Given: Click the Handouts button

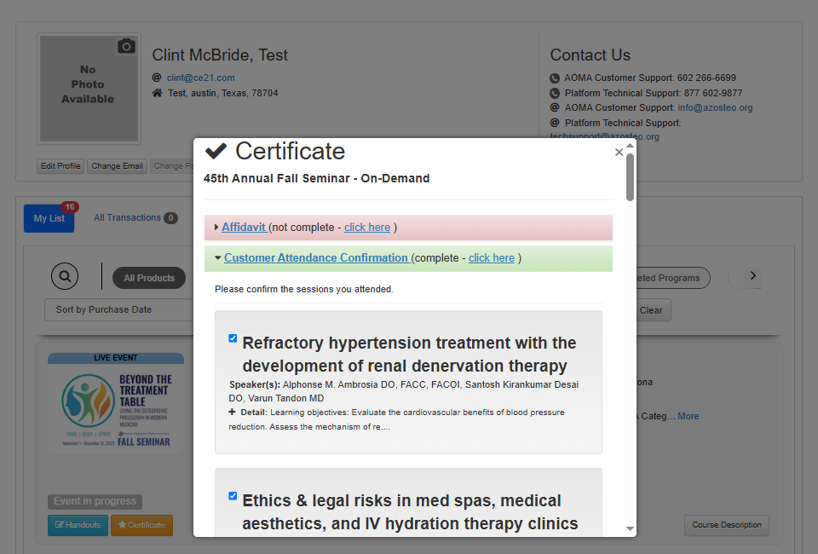Looking at the screenshot, I should tap(78, 525).
